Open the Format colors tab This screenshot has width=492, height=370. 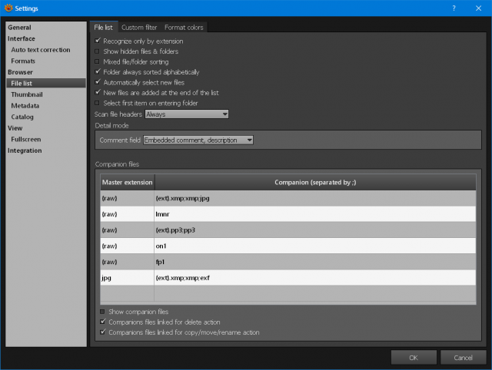184,28
